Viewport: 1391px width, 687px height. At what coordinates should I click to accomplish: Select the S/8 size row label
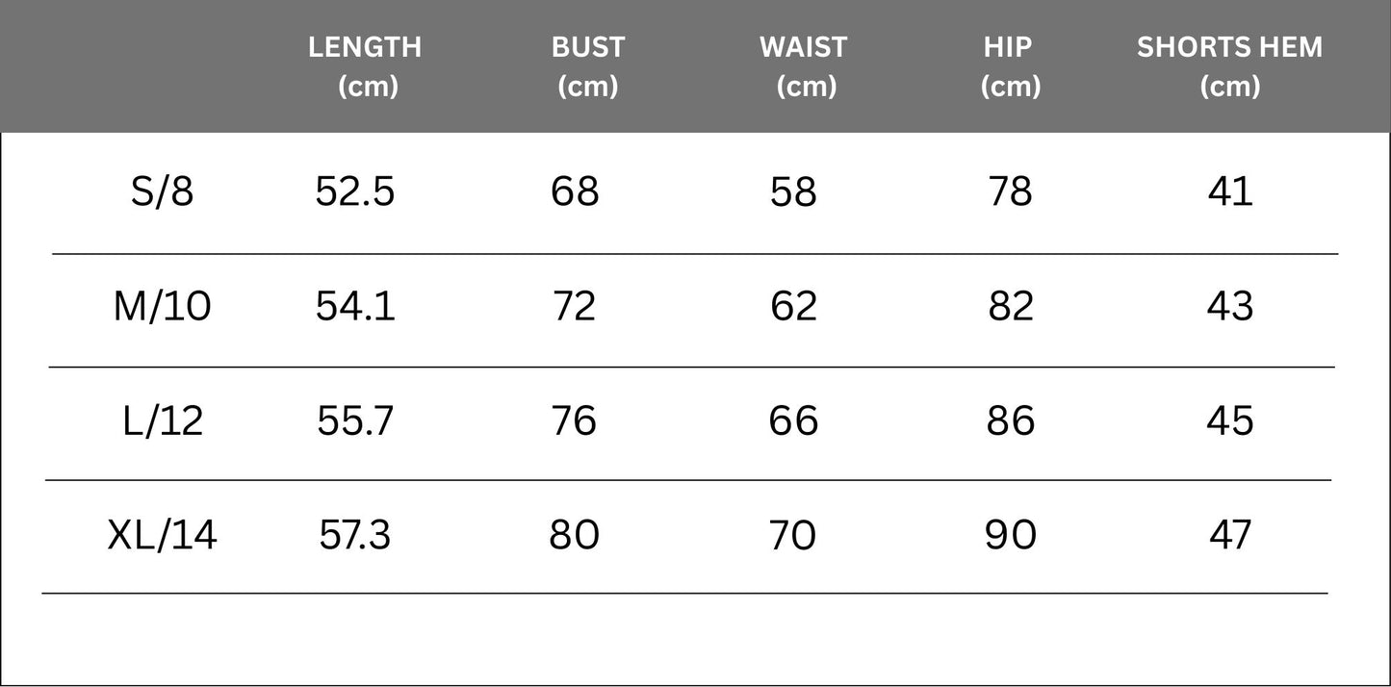[163, 191]
